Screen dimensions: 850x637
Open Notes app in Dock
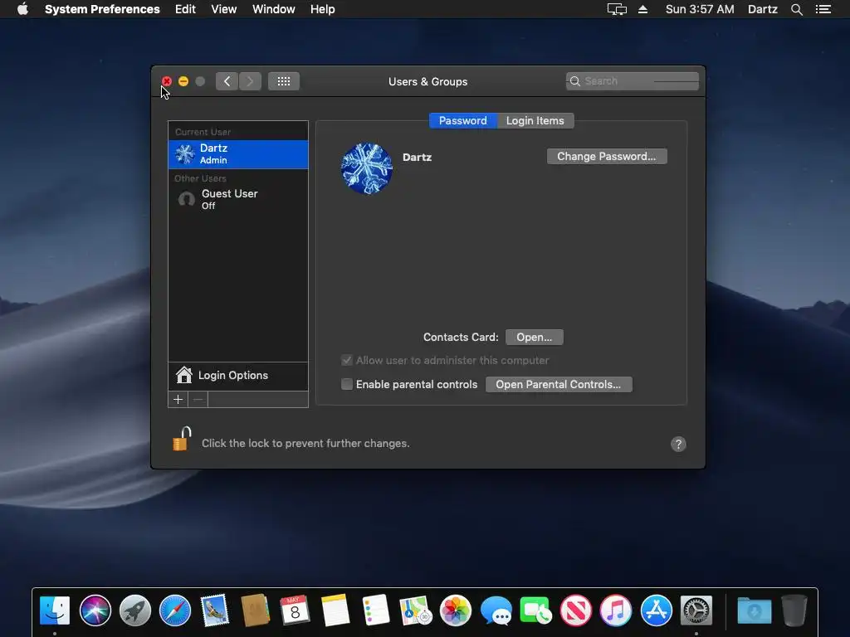coord(335,610)
